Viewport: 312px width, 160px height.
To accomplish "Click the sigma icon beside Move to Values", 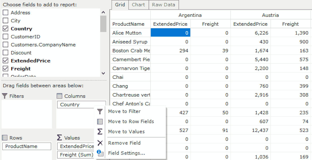I will point(100,131).
